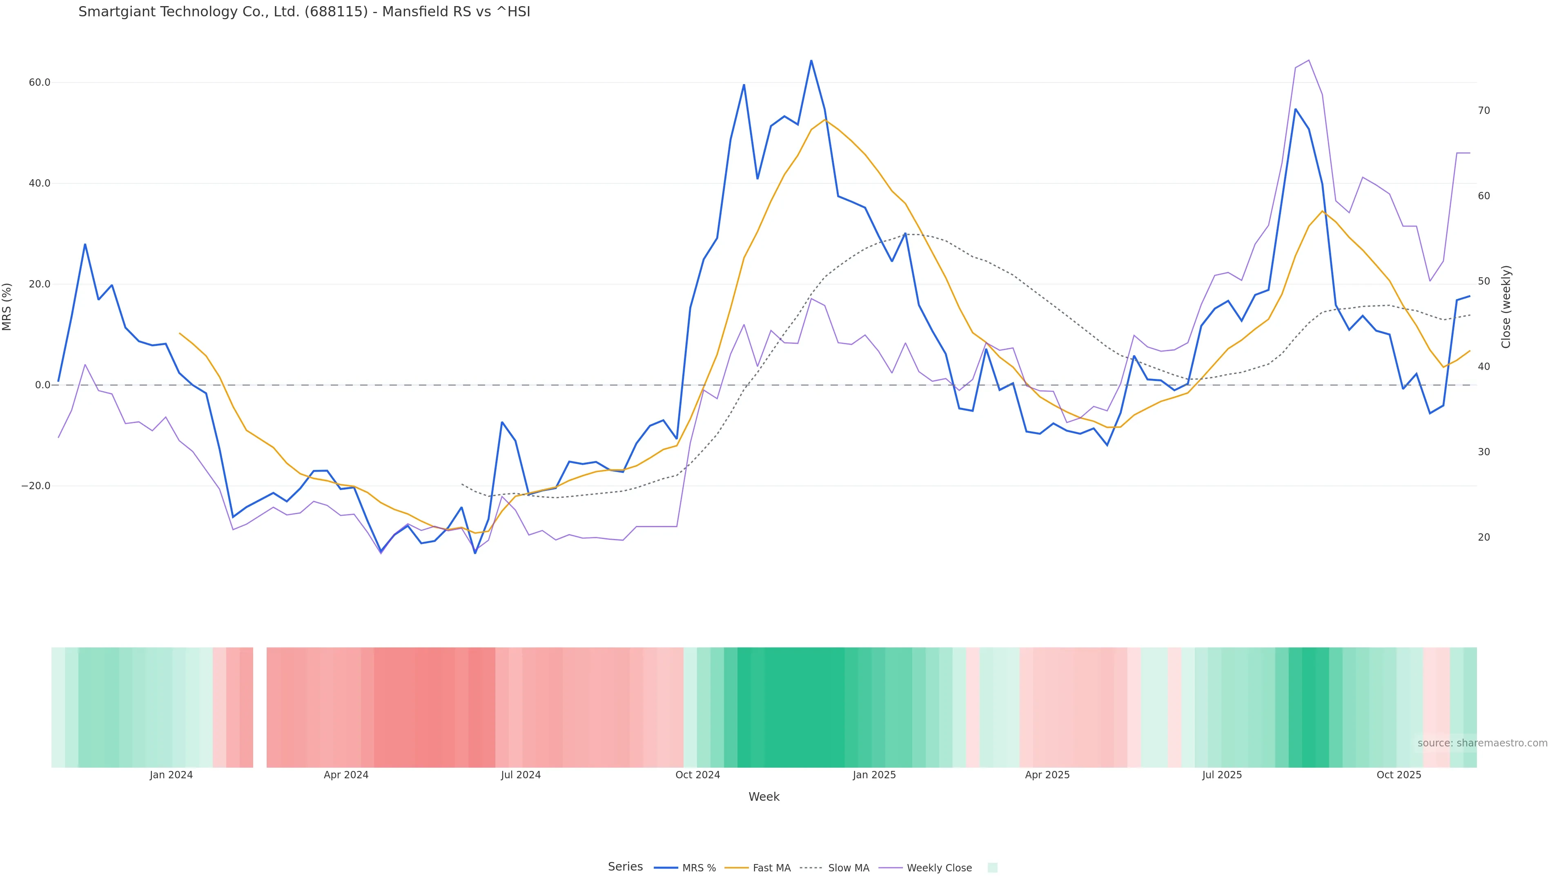Click the orange Fast MA legend line icon
1568x882 pixels.
737,868
